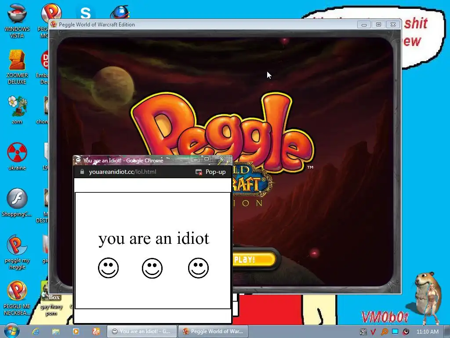Maximize the You are an Idiot Chrome window
Viewport: 450px width, 338px height.
tap(207, 159)
